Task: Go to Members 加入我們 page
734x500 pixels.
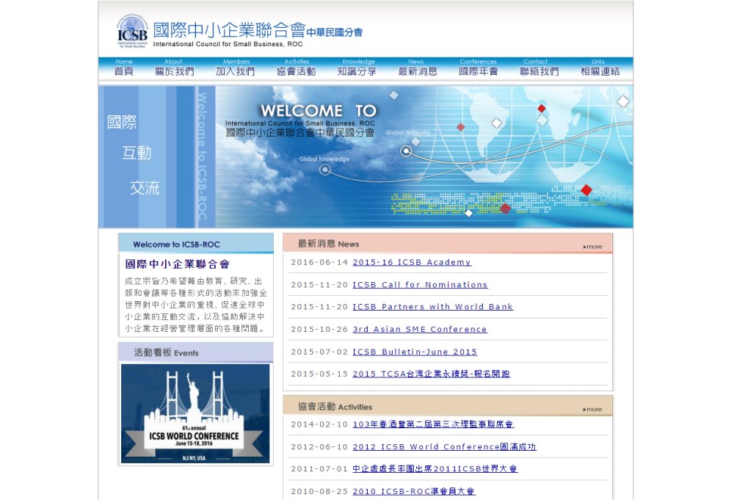Action: (x=236, y=68)
